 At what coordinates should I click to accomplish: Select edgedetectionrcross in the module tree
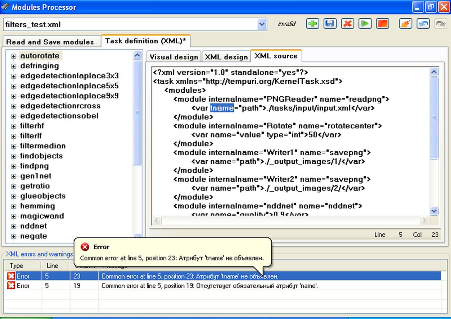[x=60, y=106]
